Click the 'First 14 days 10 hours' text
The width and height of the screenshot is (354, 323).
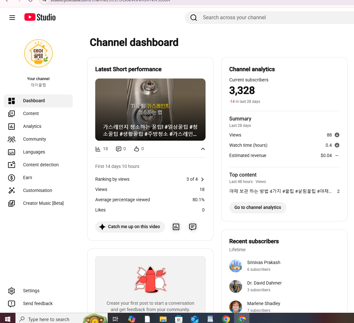coord(117,166)
